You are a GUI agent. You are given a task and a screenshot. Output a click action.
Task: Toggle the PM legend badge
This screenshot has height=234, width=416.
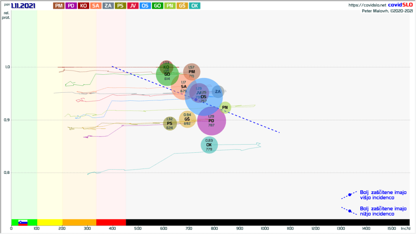click(59, 6)
